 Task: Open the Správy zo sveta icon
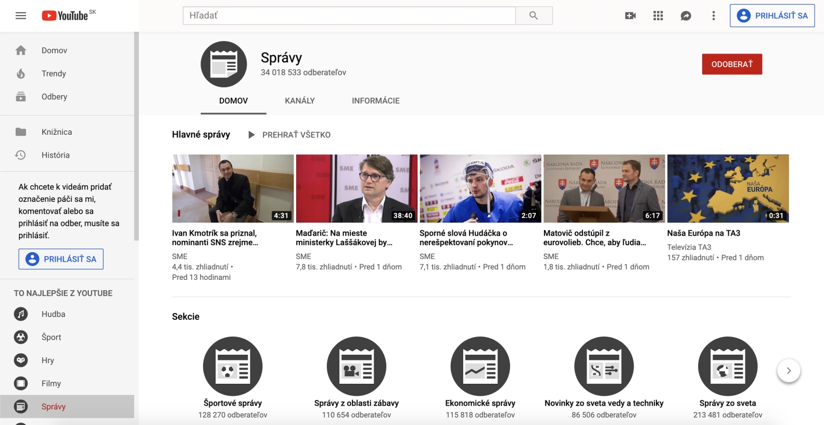[728, 366]
